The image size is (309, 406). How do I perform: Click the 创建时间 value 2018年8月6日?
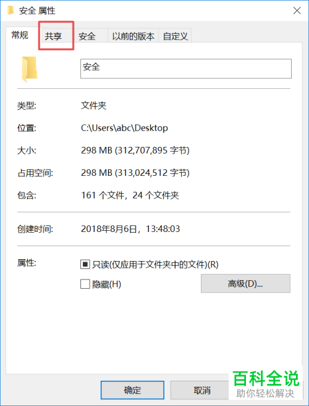109,229
